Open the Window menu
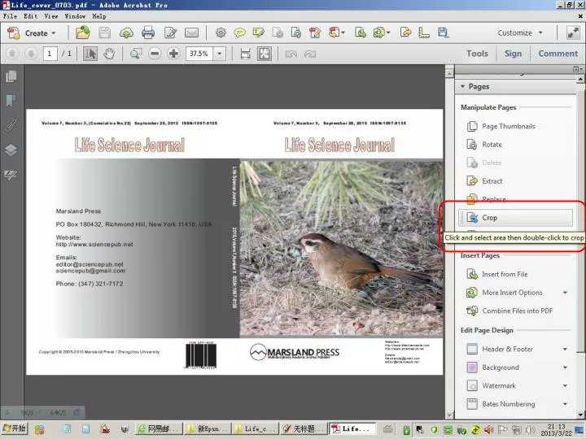The width and height of the screenshot is (586, 439). point(75,16)
